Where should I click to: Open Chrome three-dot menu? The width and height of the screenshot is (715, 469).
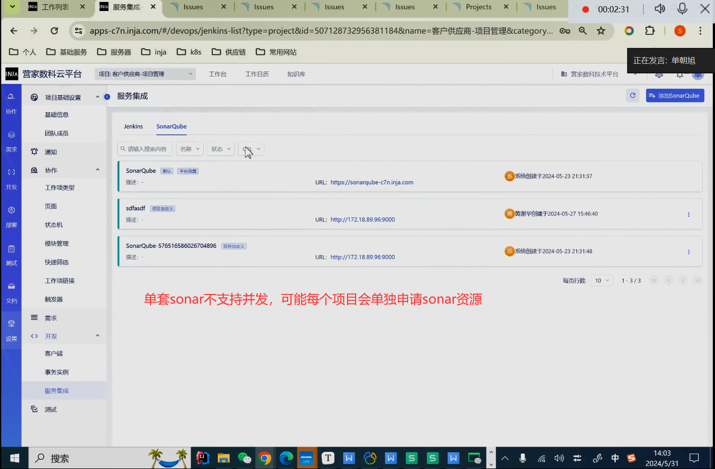[x=701, y=31]
